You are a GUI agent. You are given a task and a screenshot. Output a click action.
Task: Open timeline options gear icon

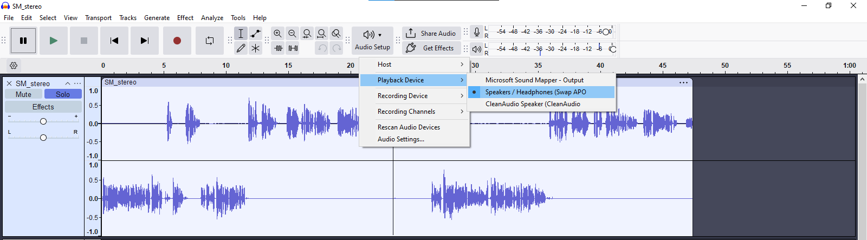(14, 66)
